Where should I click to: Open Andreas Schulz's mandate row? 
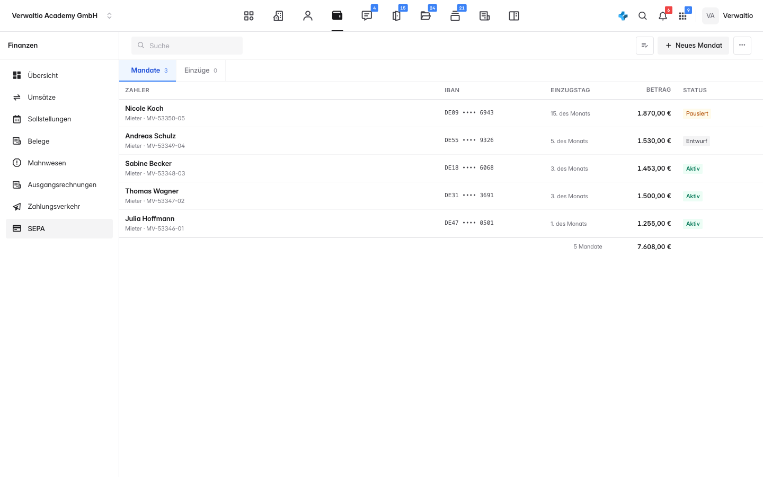[441, 141]
